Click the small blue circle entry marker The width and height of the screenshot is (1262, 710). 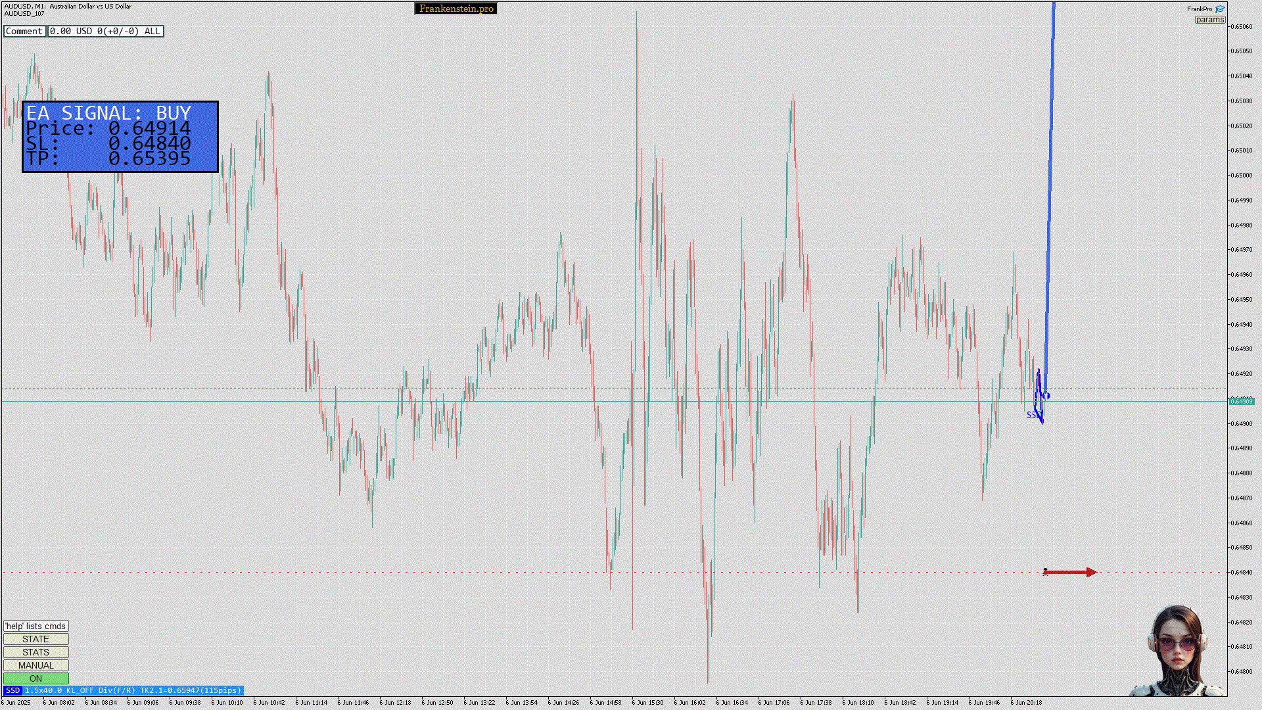(1046, 396)
